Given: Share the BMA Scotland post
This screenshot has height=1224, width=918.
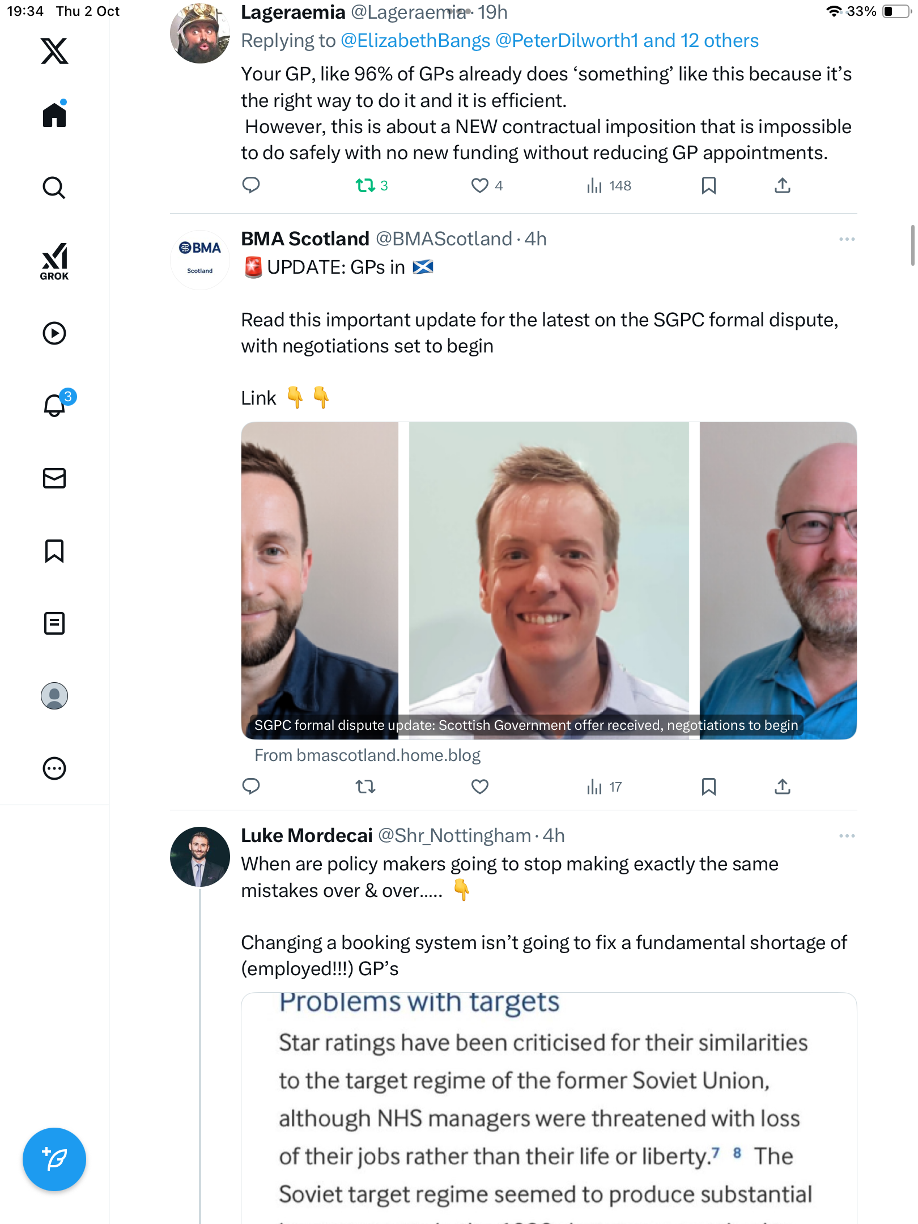Looking at the screenshot, I should click(782, 787).
